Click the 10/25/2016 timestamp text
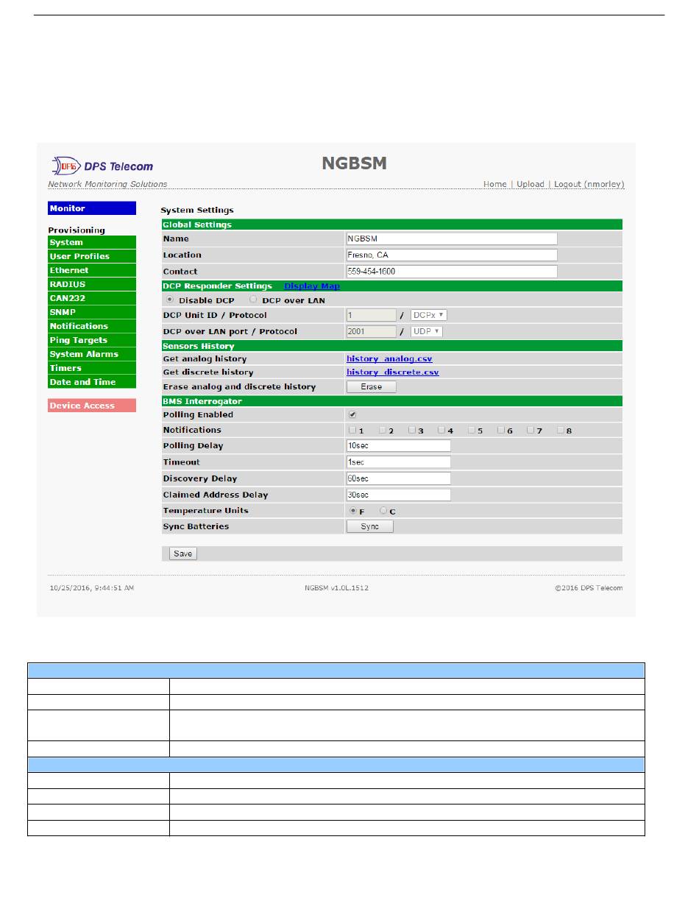This screenshot has height=923, width=699. (92, 588)
